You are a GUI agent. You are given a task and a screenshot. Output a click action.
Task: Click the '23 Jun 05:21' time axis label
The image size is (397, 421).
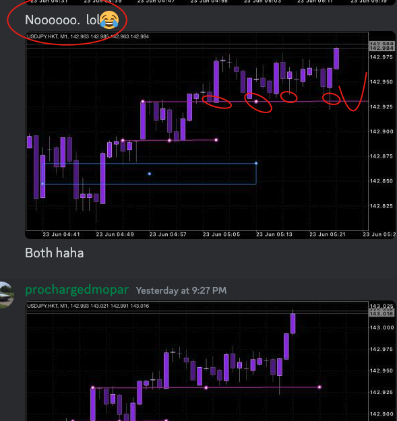point(328,234)
